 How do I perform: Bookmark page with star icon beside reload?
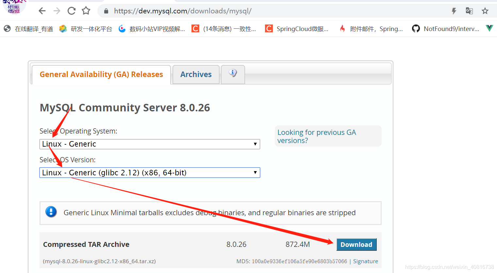[86, 11]
